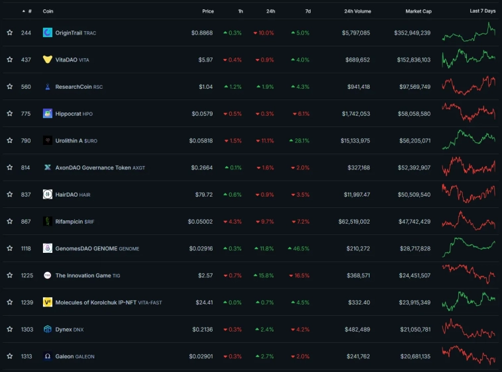Sort by rank number column arrow
The width and height of the screenshot is (502, 372).
coord(24,11)
